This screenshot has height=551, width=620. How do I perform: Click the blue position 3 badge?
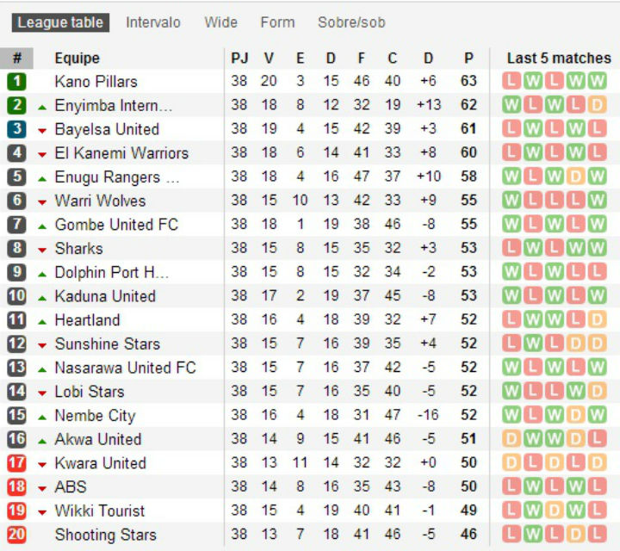(x=17, y=130)
